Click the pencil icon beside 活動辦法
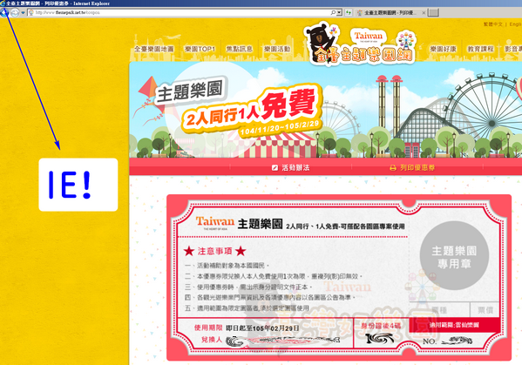The height and width of the screenshot is (365, 522). pyautogui.click(x=275, y=168)
